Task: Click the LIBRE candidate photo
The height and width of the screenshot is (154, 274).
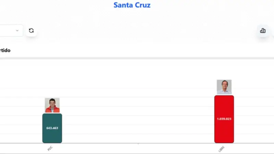Action: (x=224, y=87)
